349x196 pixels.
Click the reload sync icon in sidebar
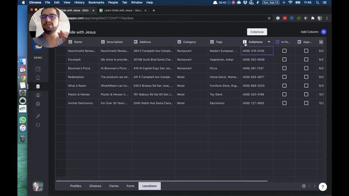(x=38, y=125)
